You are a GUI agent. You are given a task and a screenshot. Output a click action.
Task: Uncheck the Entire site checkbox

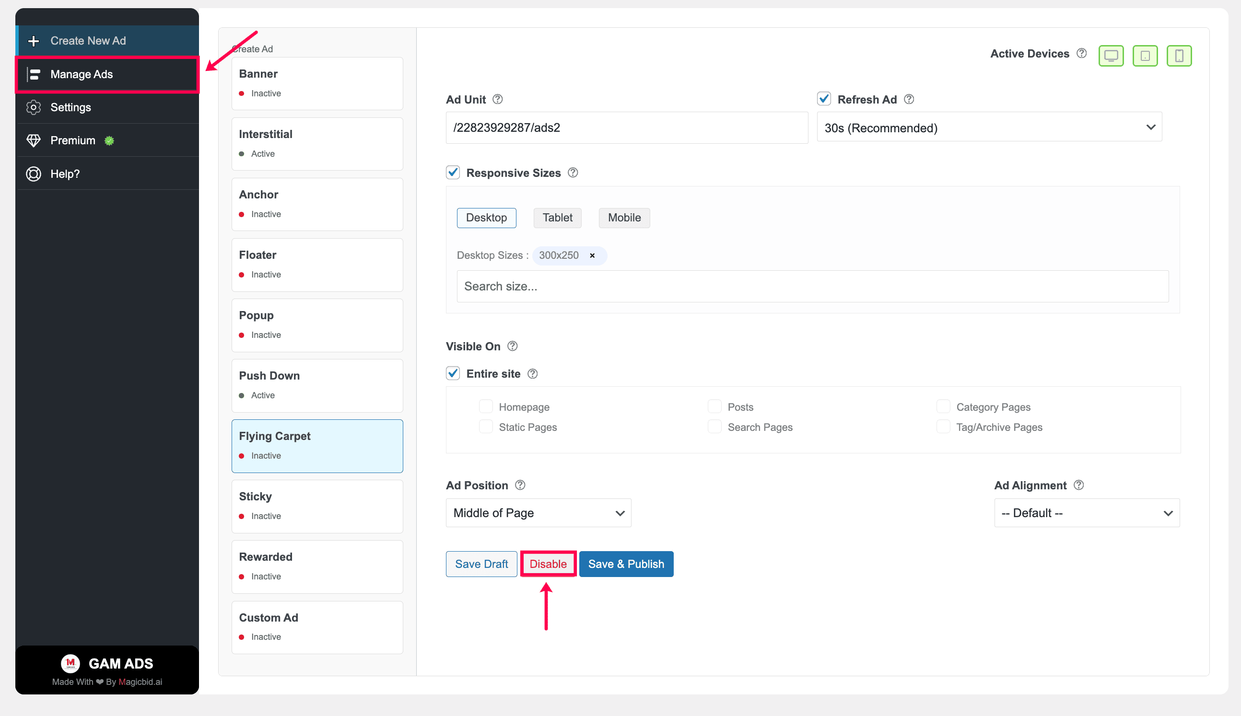coord(453,373)
